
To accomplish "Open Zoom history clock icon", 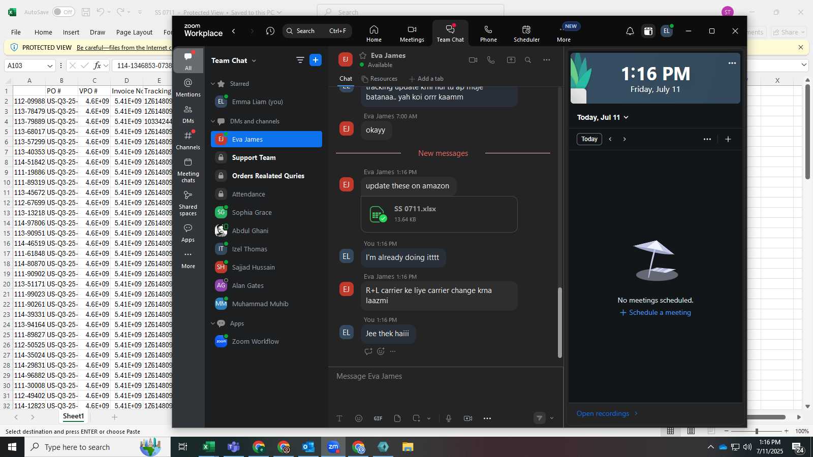I will click(x=270, y=31).
